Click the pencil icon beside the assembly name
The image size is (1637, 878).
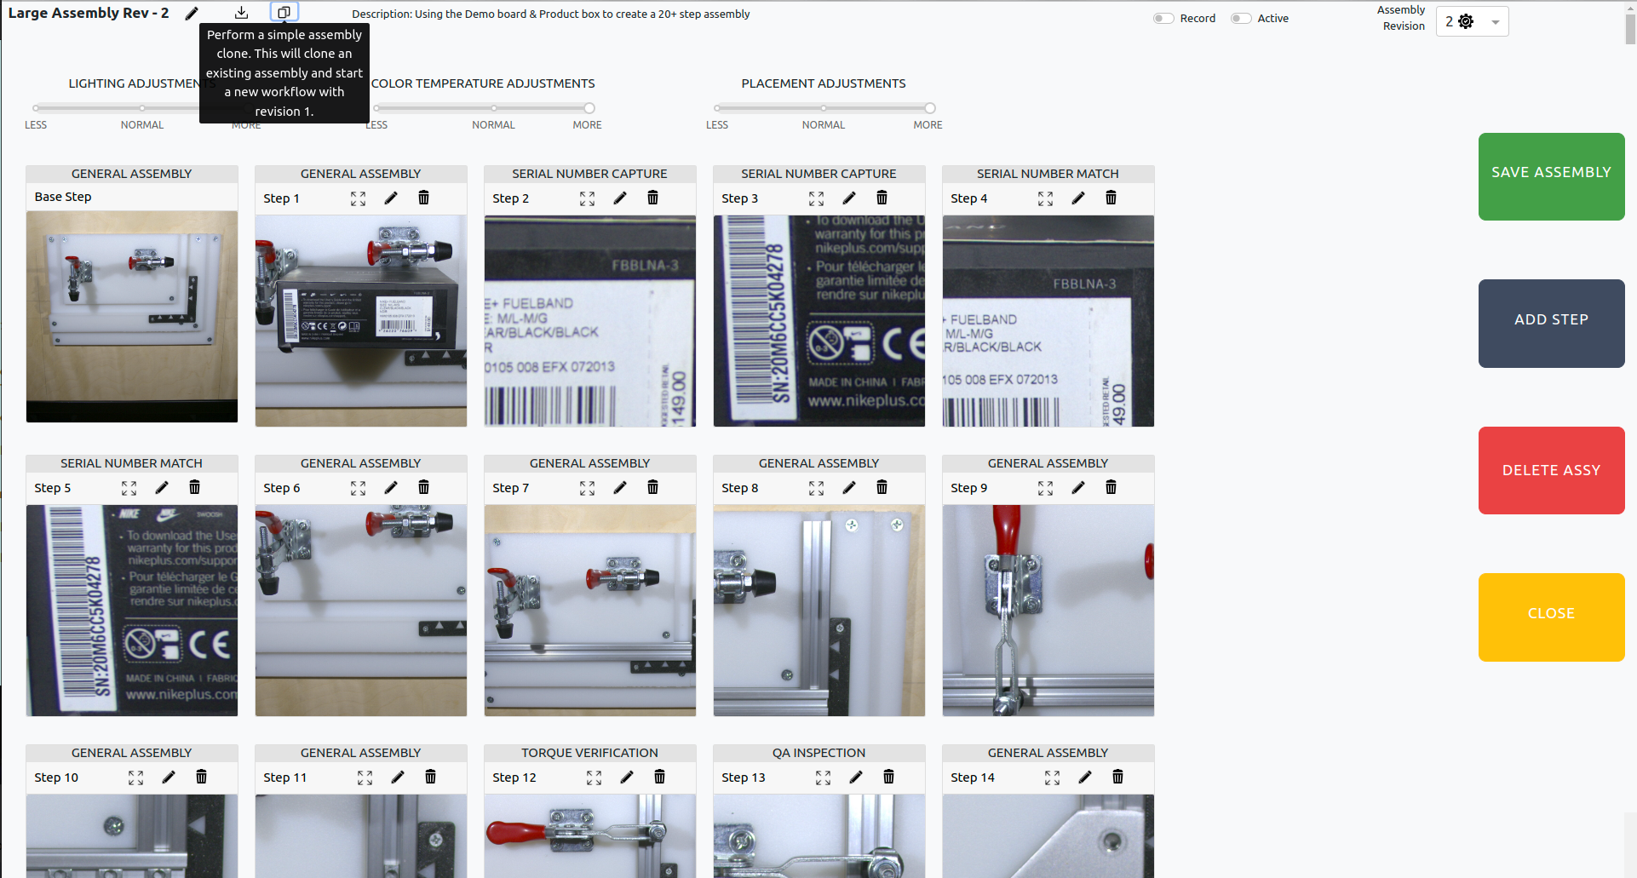[192, 13]
